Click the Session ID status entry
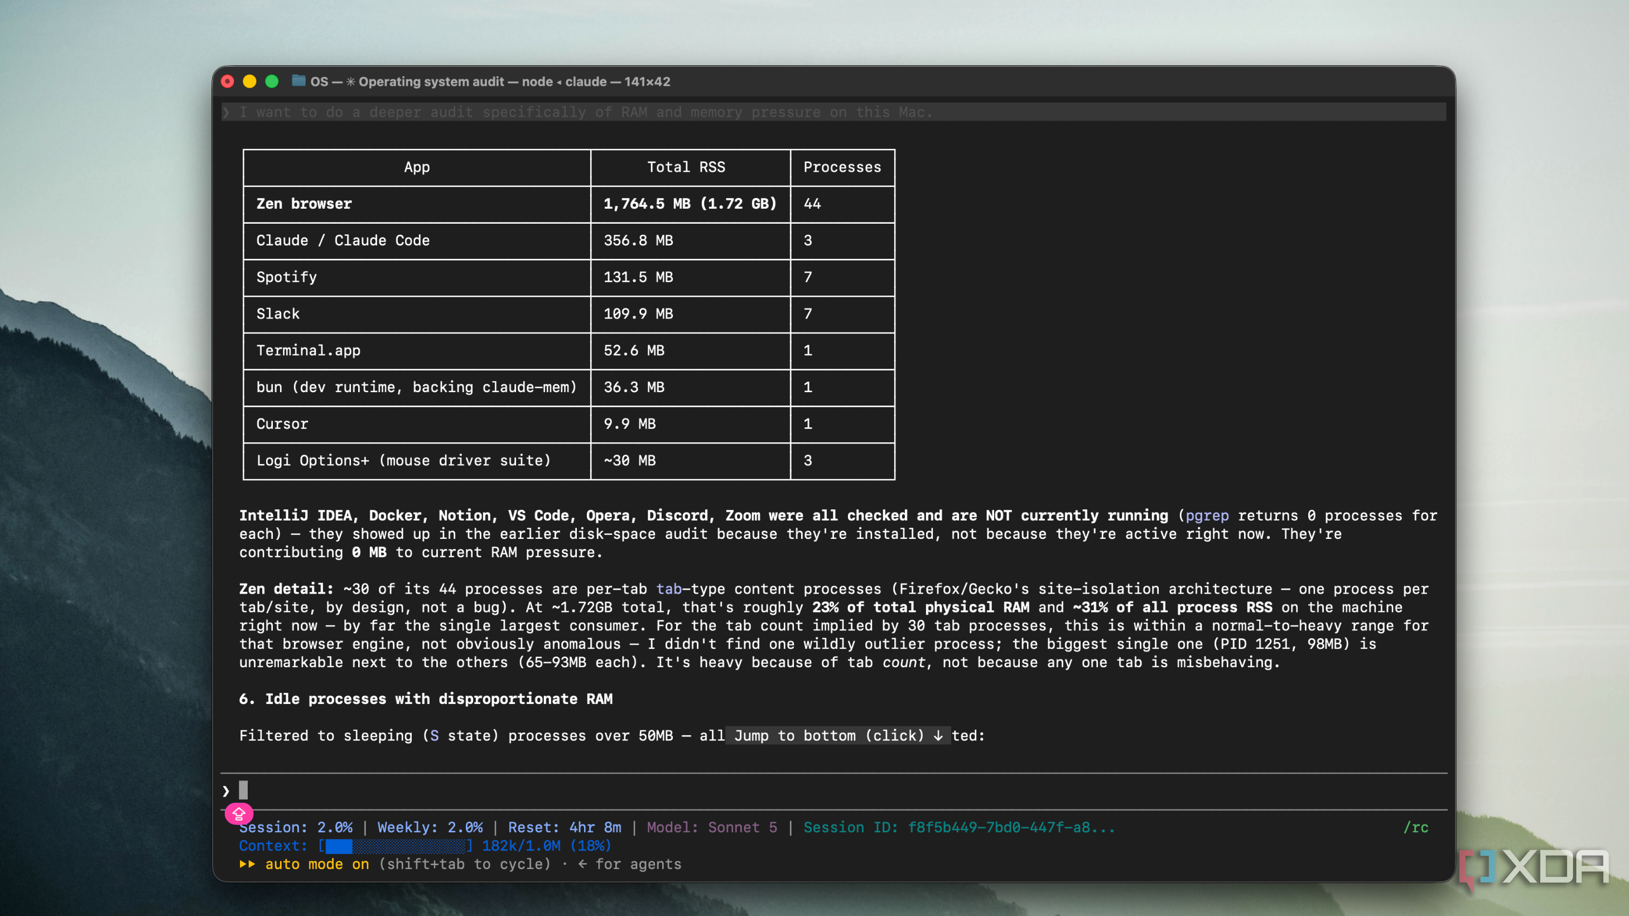 point(960,827)
